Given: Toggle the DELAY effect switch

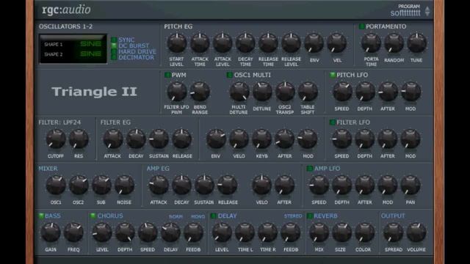Looking at the screenshot, I should point(214,216).
